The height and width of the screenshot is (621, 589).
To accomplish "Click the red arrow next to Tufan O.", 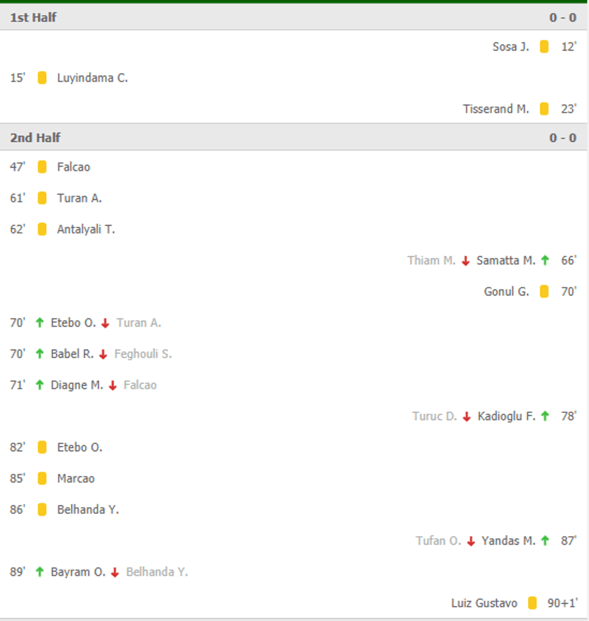I will point(471,541).
